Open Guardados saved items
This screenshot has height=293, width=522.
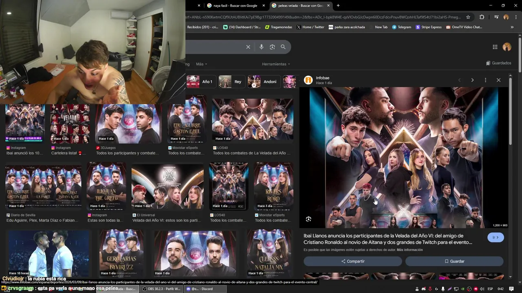498,63
